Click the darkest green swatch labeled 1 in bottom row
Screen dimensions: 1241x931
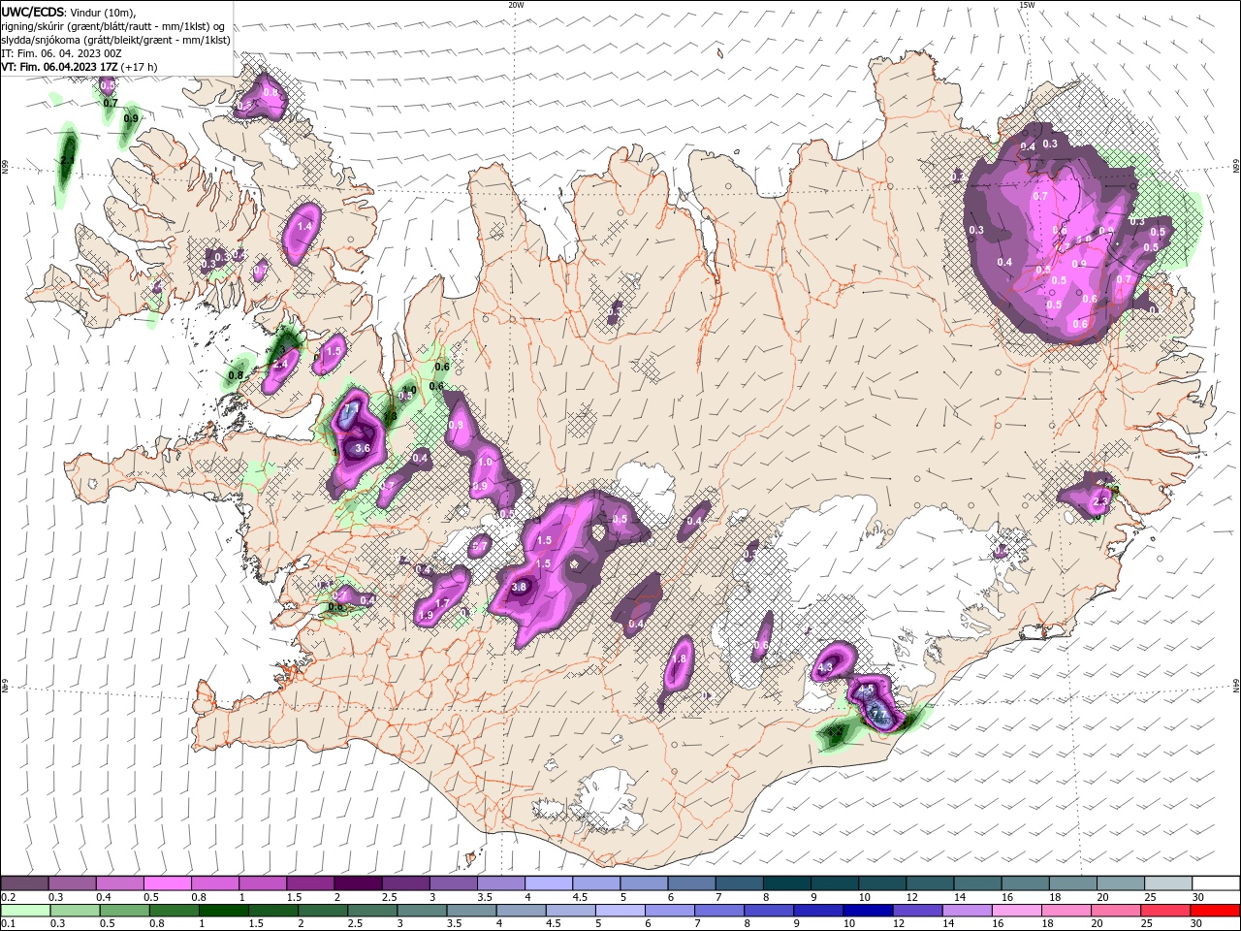point(224,911)
